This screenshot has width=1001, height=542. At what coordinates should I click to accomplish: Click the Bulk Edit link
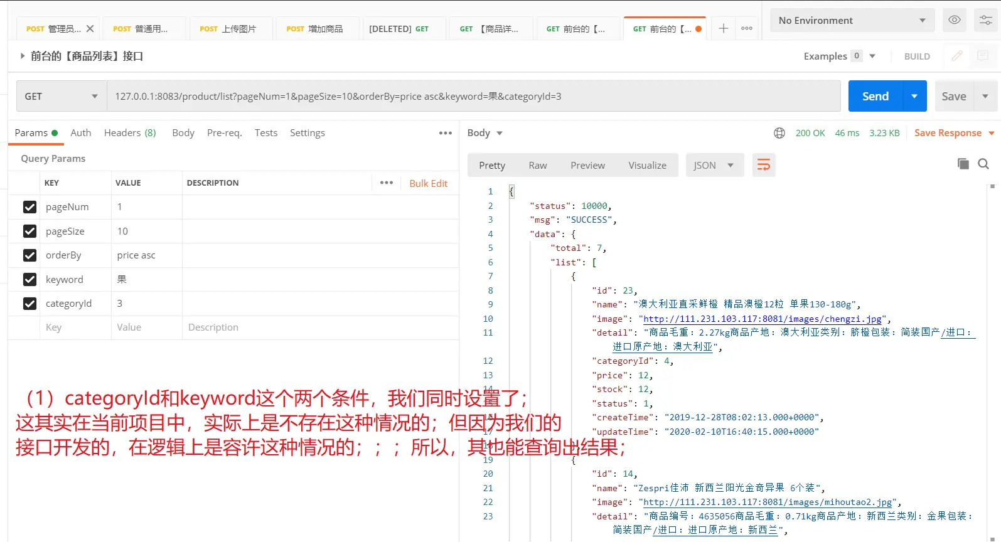click(428, 183)
